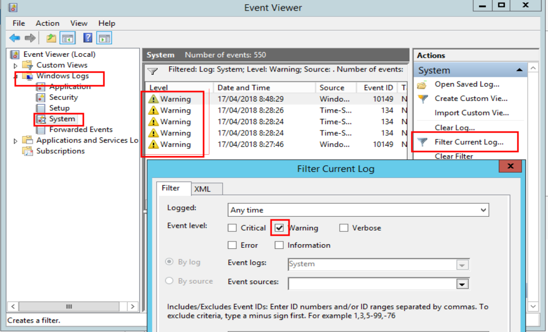Viewport: 548px width, 332px height.
Task: Uncheck the Warning event level checkbox
Action: pos(279,228)
